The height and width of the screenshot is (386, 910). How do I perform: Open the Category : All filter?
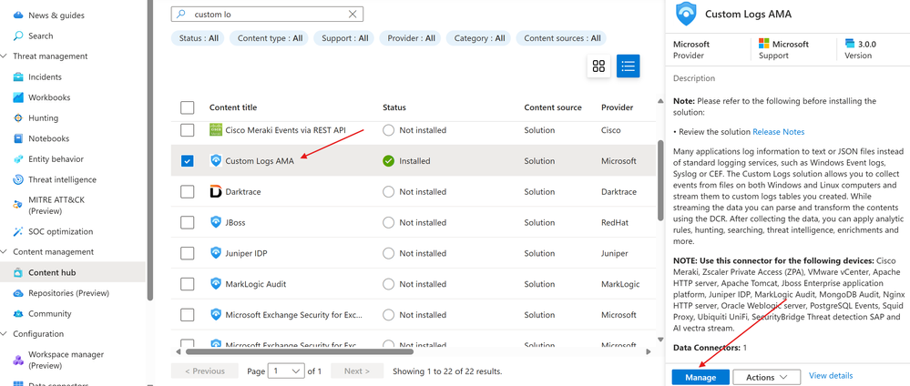point(479,38)
